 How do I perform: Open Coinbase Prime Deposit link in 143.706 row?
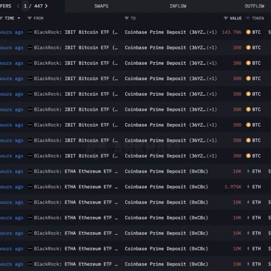click(165, 32)
